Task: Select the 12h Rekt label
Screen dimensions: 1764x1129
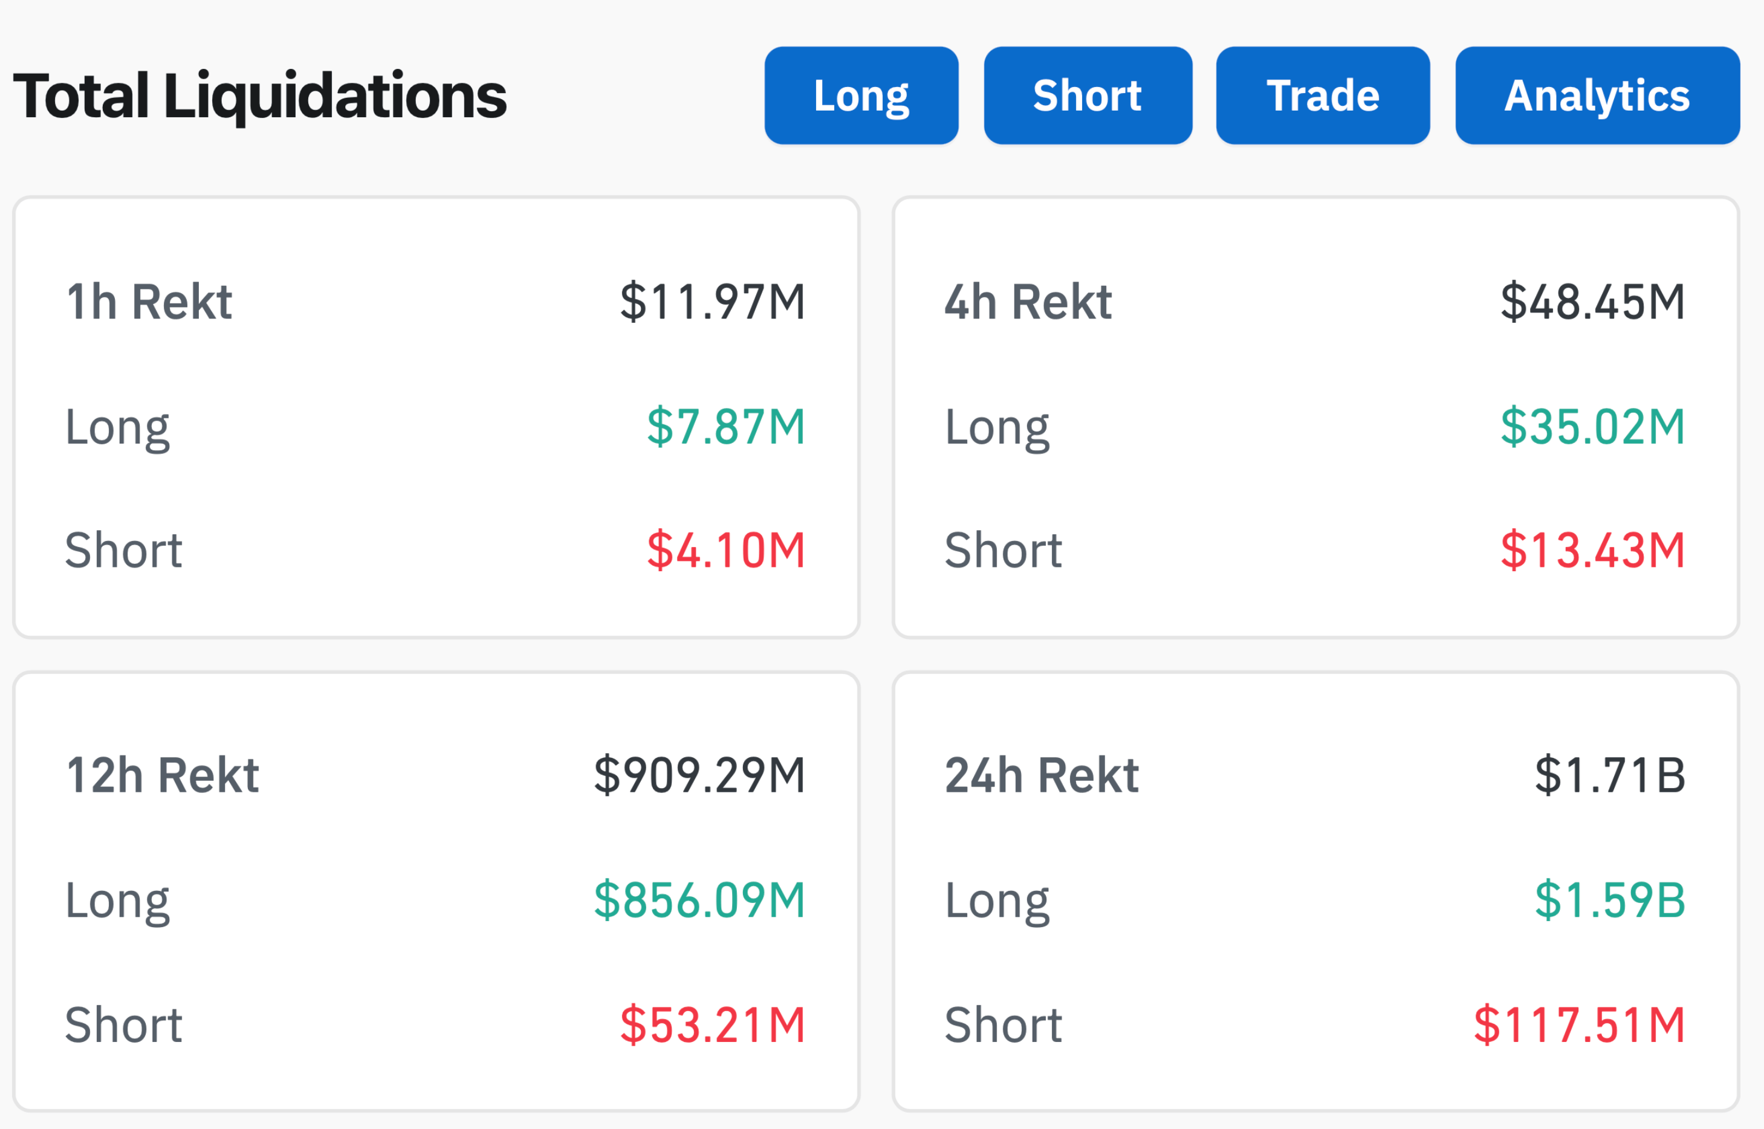Action: (162, 775)
